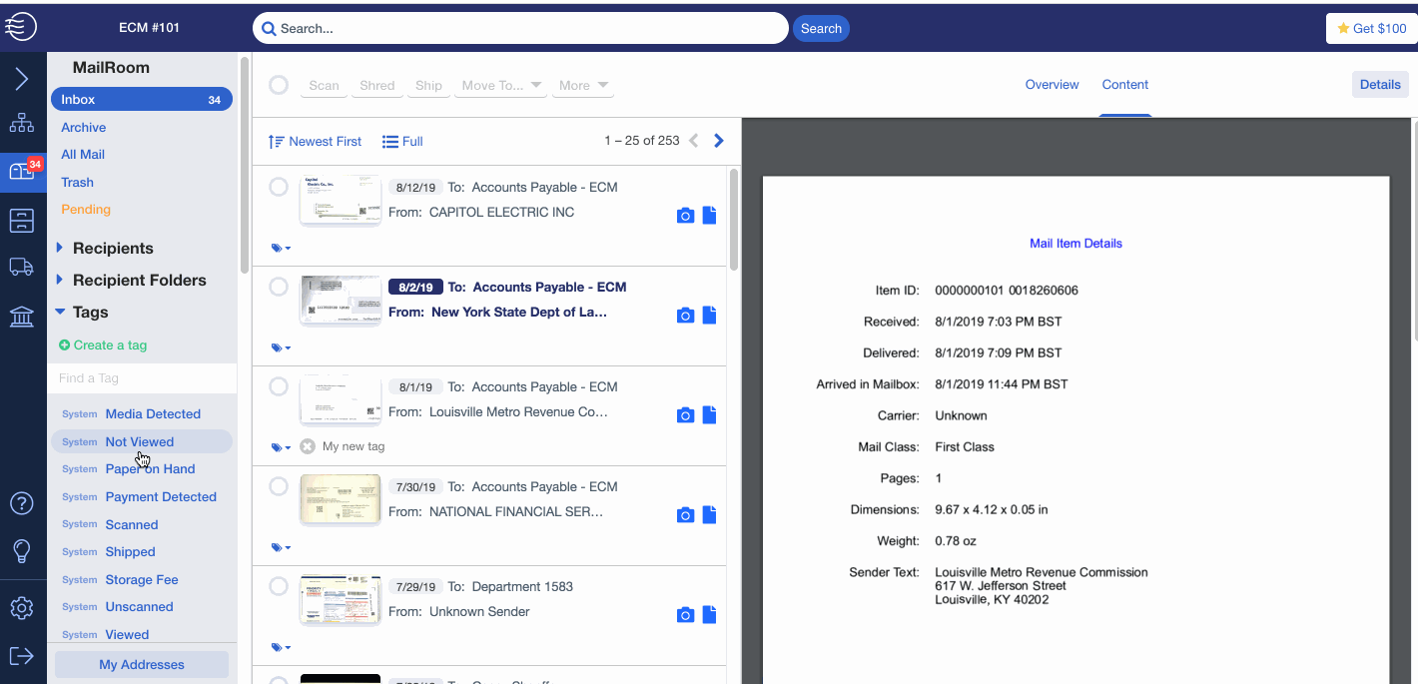1418x684 pixels.
Task: Click camera icon for New York State Dept mail
Action: 685,316
